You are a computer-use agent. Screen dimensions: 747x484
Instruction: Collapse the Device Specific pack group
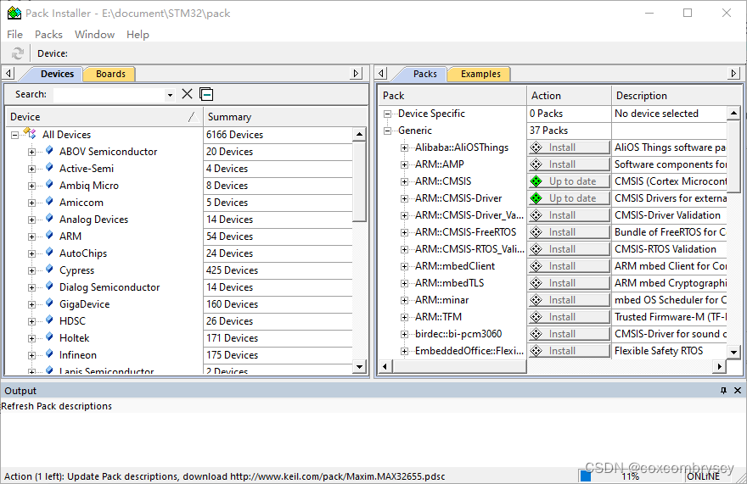387,114
